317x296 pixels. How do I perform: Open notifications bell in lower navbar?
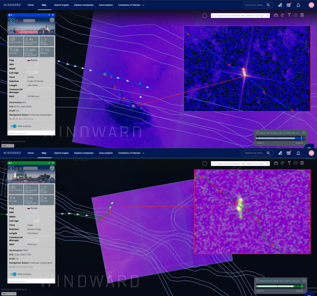coord(298,153)
